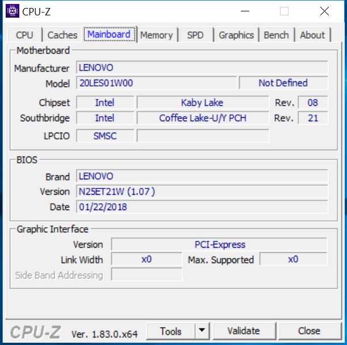Click the Not Defined model revision field

click(283, 83)
